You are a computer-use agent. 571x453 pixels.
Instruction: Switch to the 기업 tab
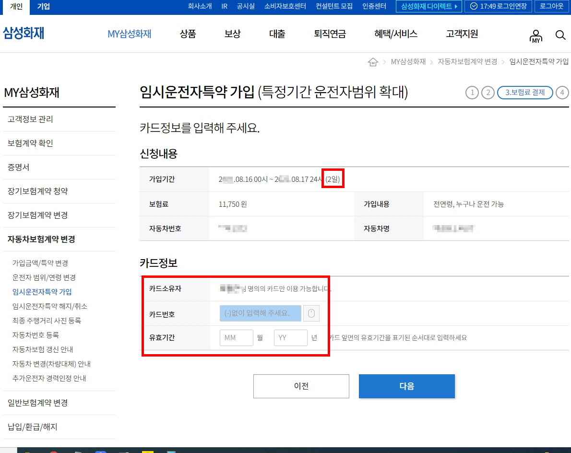point(43,7)
